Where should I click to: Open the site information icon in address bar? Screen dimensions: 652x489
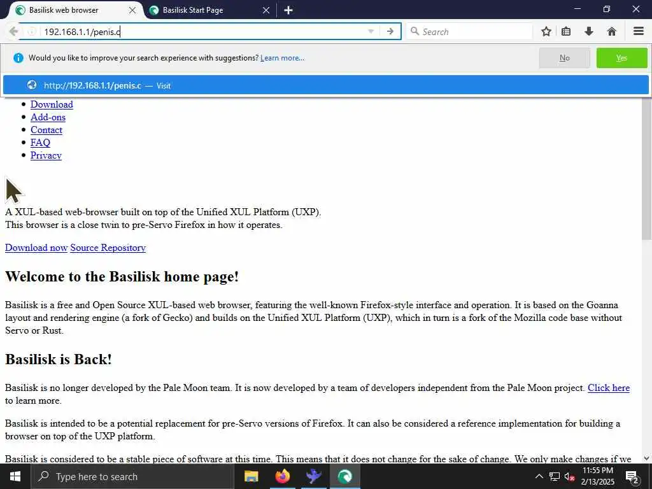(x=32, y=32)
